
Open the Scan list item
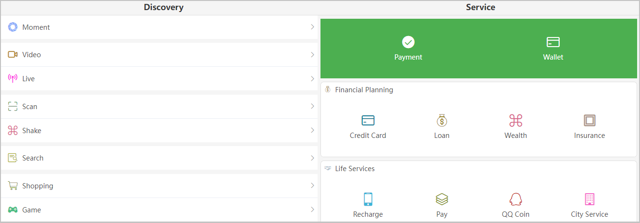159,107
